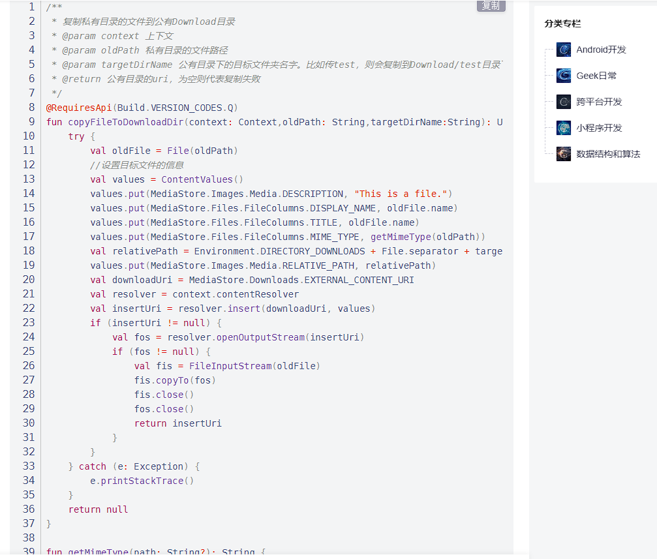The image size is (657, 559).
Task: Click FileInputStream(oldFile) on line 26
Action: tap(254, 366)
